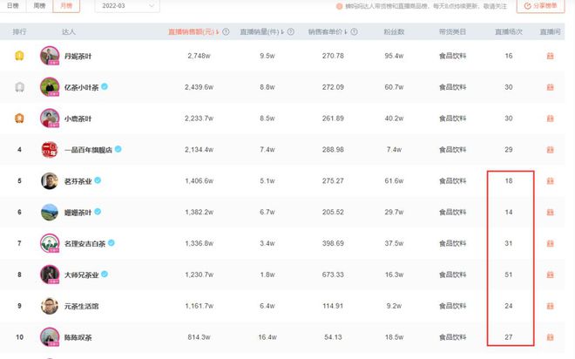This screenshot has height=359, width=575.
Task: Click the 分享榜单 share button
Action: point(540,6)
